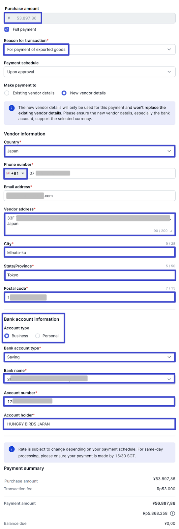Open the +81 phone code selector
The image size is (179, 529).
coord(15,173)
